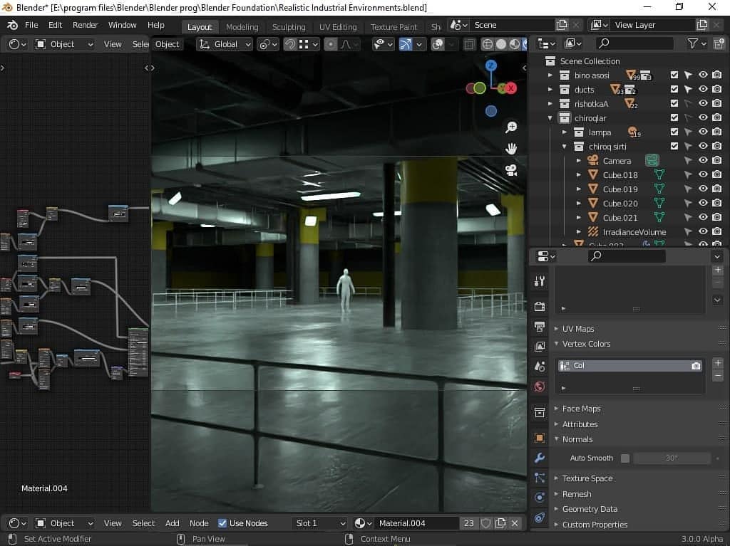Click the hand pan-view gizmo
The width and height of the screenshot is (730, 546).
(x=511, y=149)
